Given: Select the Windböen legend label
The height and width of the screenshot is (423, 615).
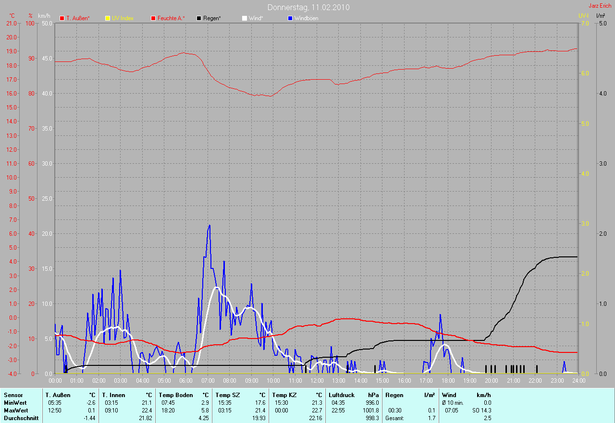Looking at the screenshot, I should tap(306, 18).
